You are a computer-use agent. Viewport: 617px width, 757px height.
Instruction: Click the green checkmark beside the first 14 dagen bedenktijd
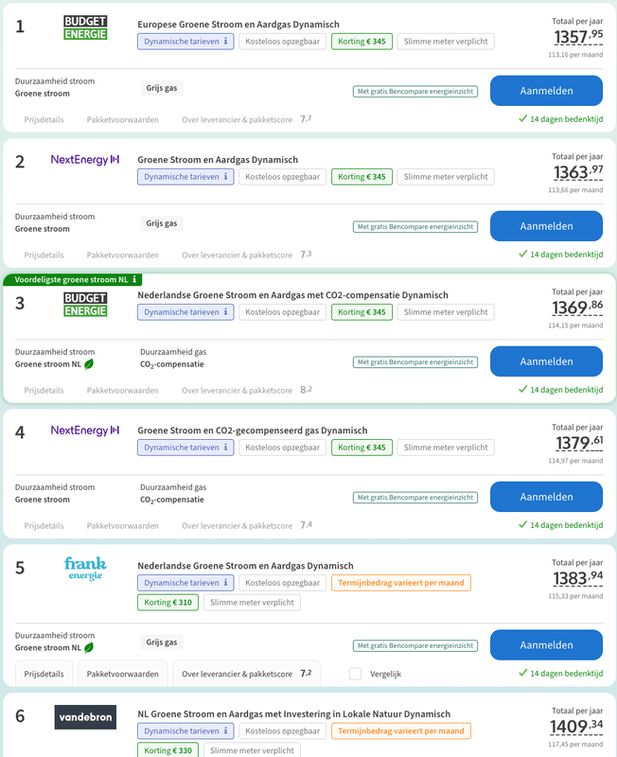coord(522,118)
